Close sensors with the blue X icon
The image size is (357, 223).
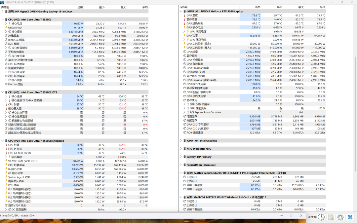350,217
